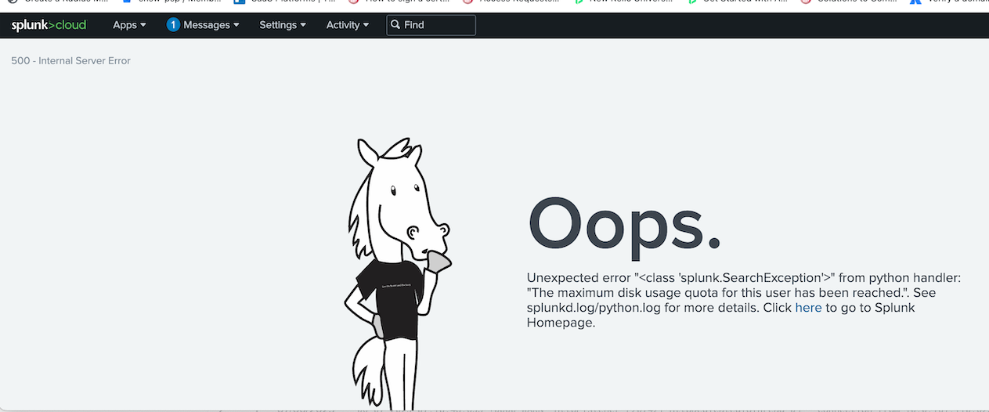
Task: Open the New Relic Universe bookmark icon
Action: pos(579,2)
